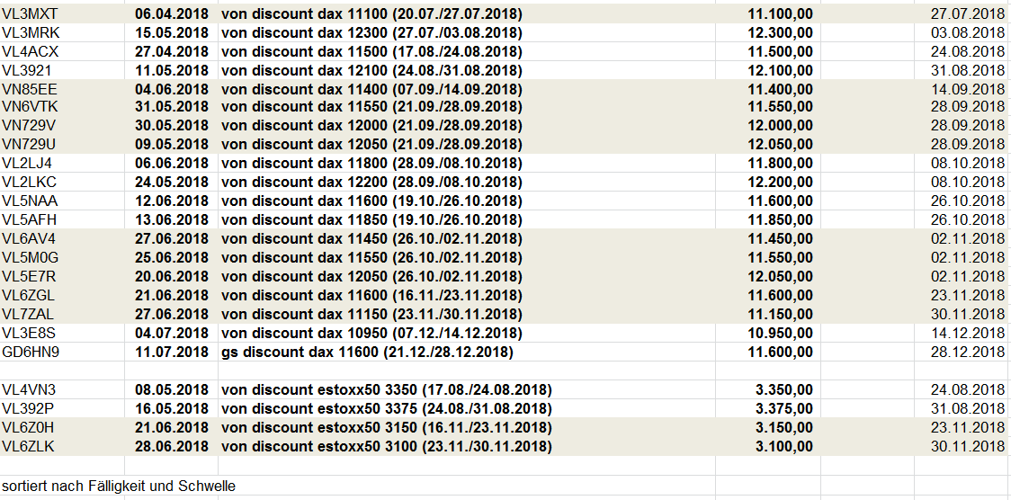Select cell showing value 10.950,00
The image size is (1011, 500).
point(780,333)
